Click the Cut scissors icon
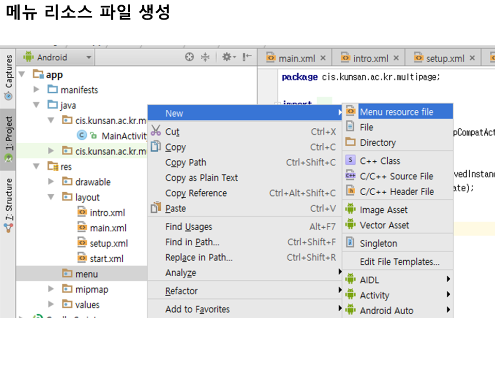The width and height of the screenshot is (495, 371). (156, 131)
